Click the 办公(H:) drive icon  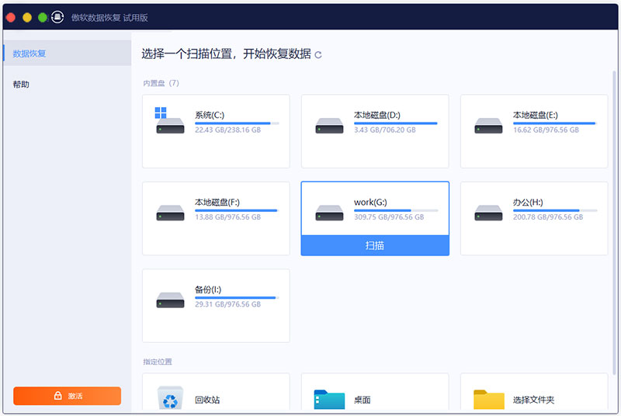pos(488,213)
